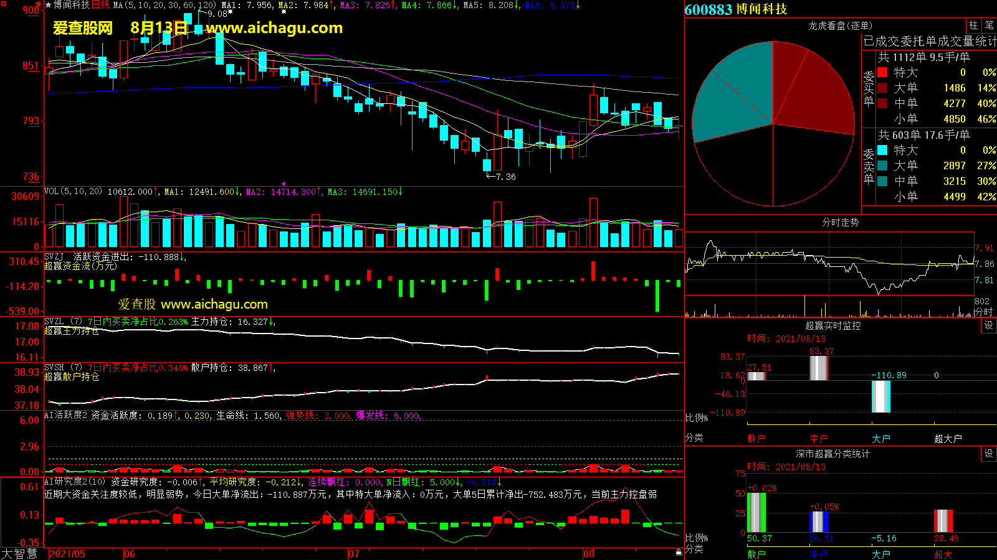The height and width of the screenshot is (560, 997).
Task: Switch order view to 柱 bar mode
Action: coord(973,26)
